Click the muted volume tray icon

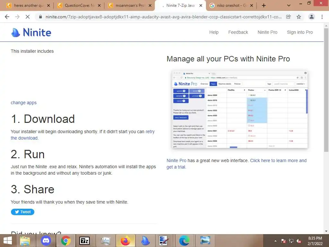[299, 241]
